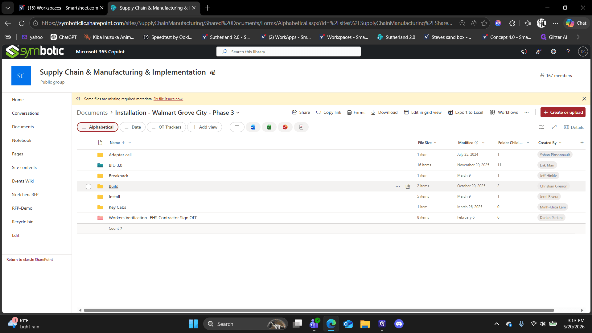This screenshot has width=592, height=333.
Task: Show more bookmarks chevron
Action: point(578,37)
